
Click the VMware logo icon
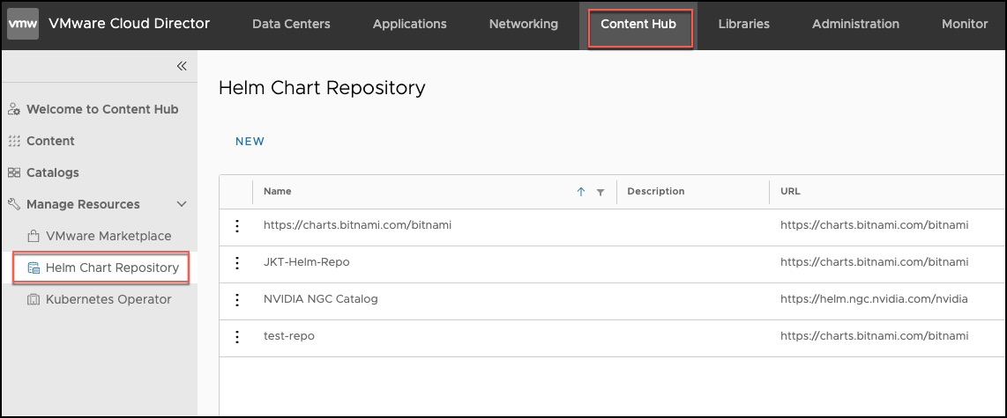click(23, 24)
